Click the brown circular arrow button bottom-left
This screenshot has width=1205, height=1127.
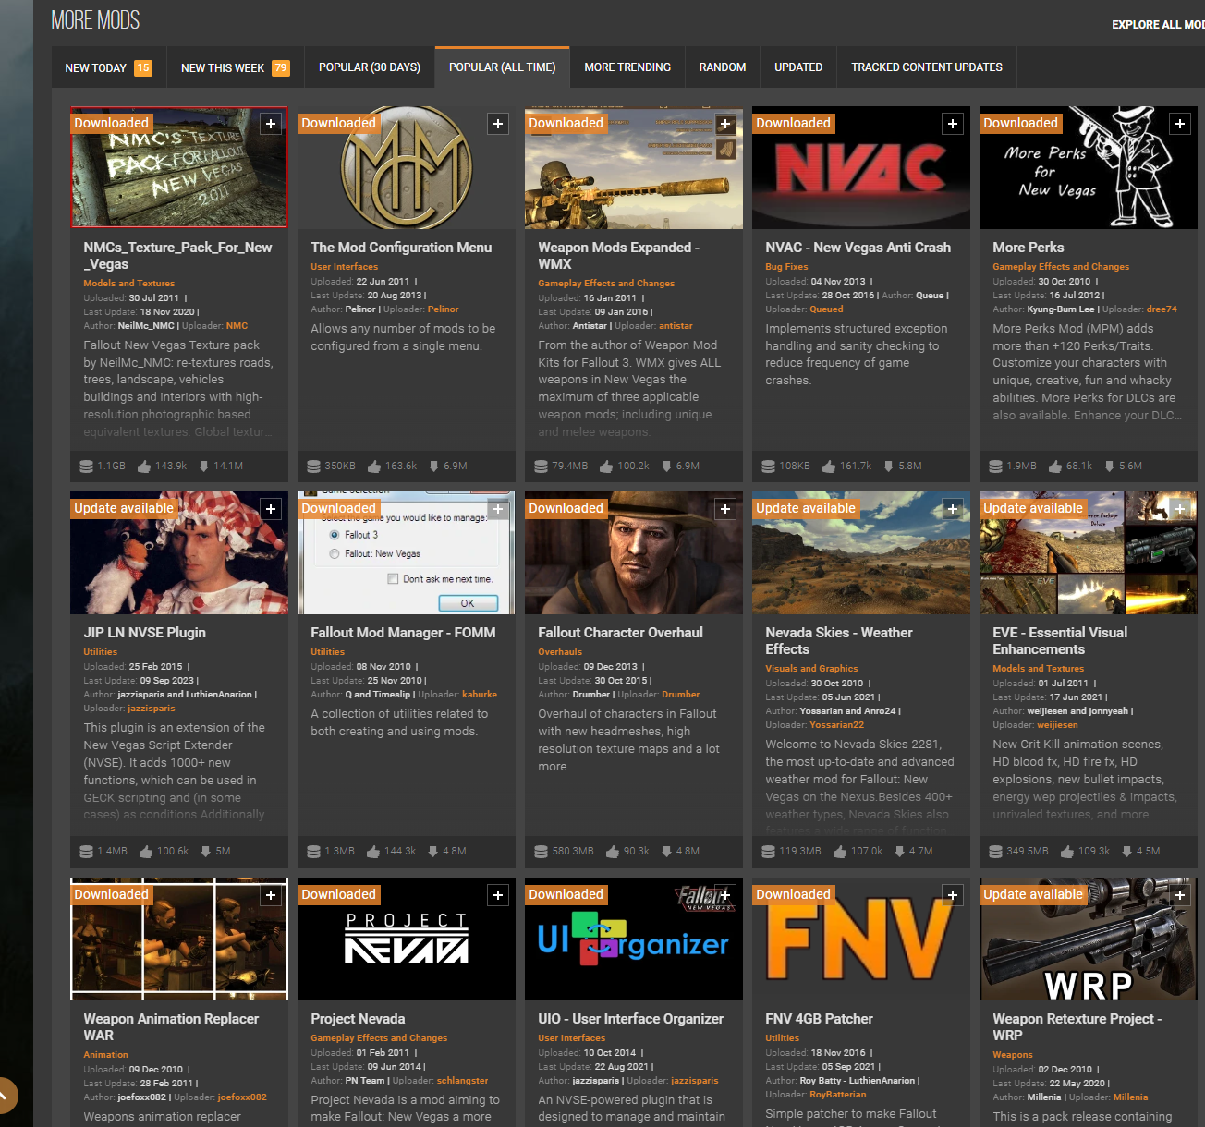pyautogui.click(x=5, y=1096)
